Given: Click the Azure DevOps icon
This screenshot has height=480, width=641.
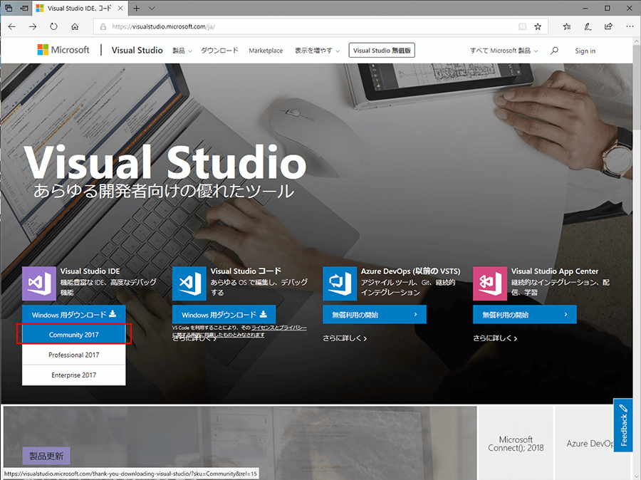Looking at the screenshot, I should tap(340, 283).
